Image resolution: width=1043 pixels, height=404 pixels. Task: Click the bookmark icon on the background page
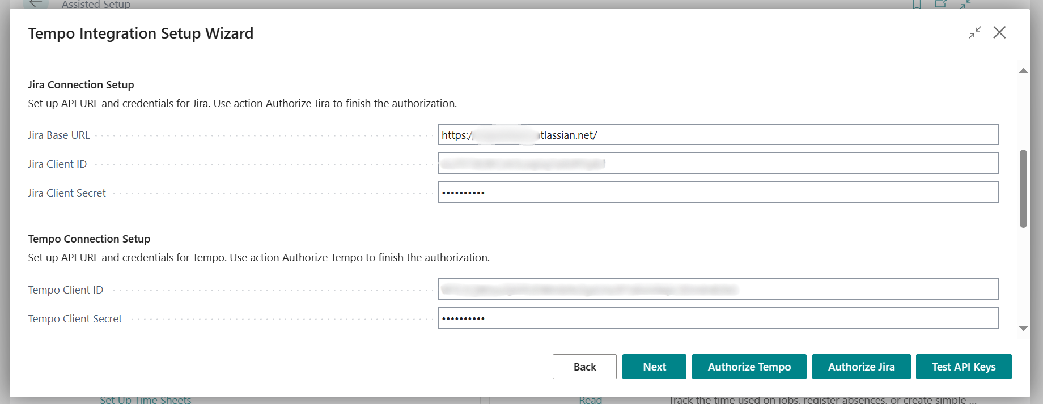point(917,5)
